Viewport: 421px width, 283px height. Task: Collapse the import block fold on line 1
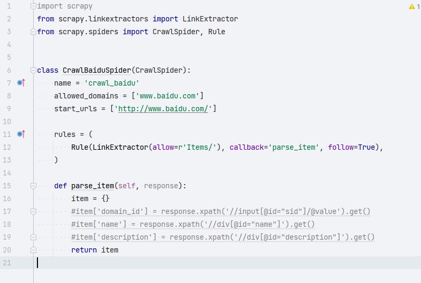tap(34, 6)
